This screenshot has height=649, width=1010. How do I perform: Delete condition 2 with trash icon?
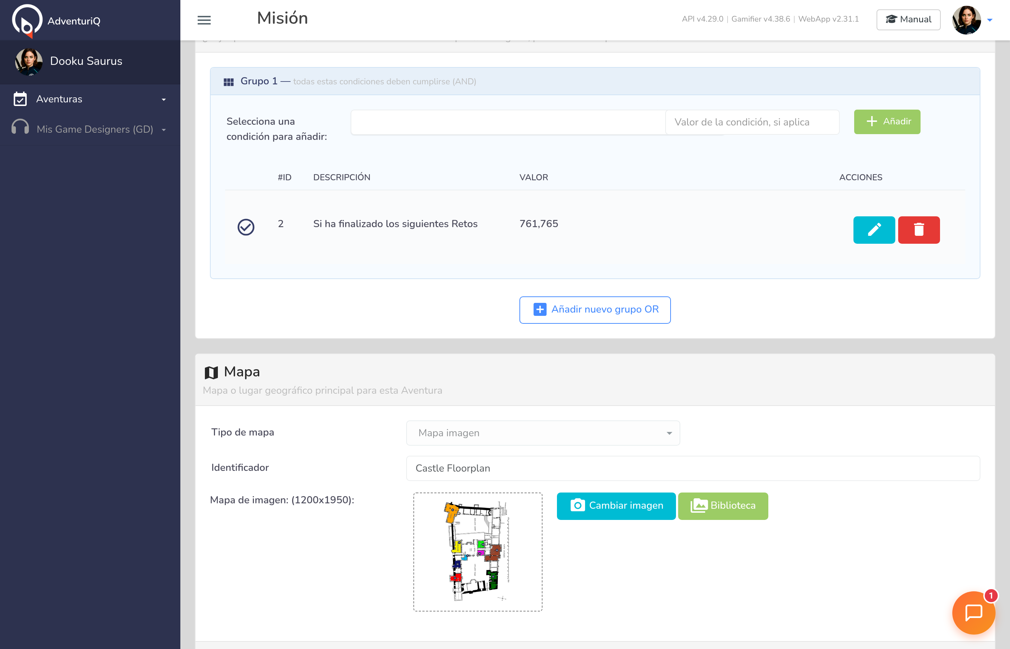918,230
